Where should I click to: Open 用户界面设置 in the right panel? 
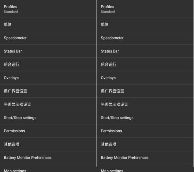145,91
